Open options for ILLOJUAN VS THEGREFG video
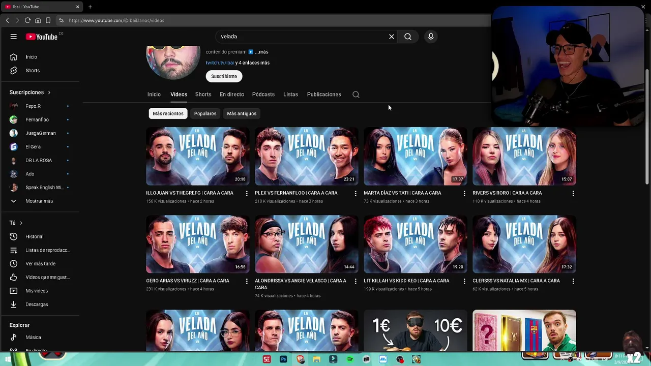This screenshot has height=366, width=651. [247, 193]
